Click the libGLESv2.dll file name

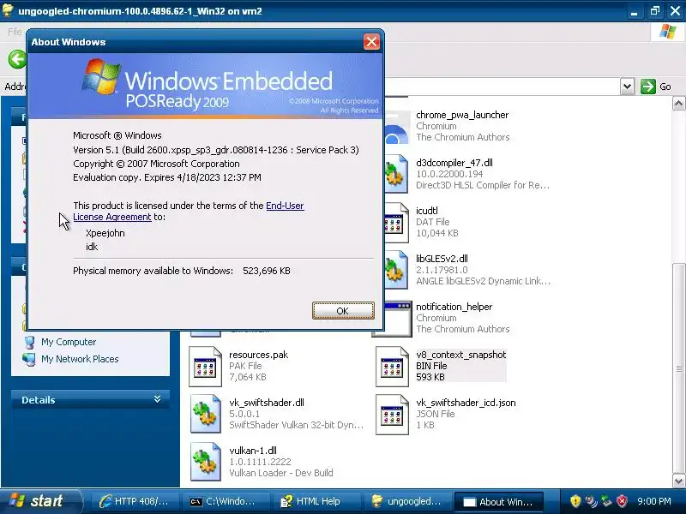442,259
